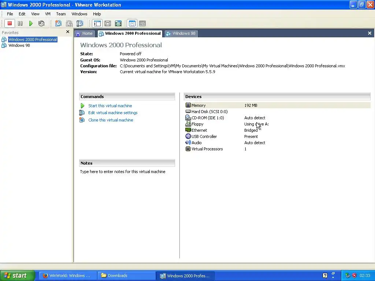Switch to the Windows 98 tab
375x281 pixels.
click(x=181, y=34)
